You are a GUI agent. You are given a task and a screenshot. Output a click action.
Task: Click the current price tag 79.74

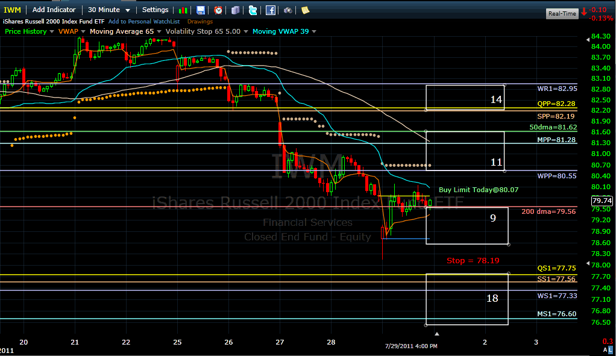(602, 201)
